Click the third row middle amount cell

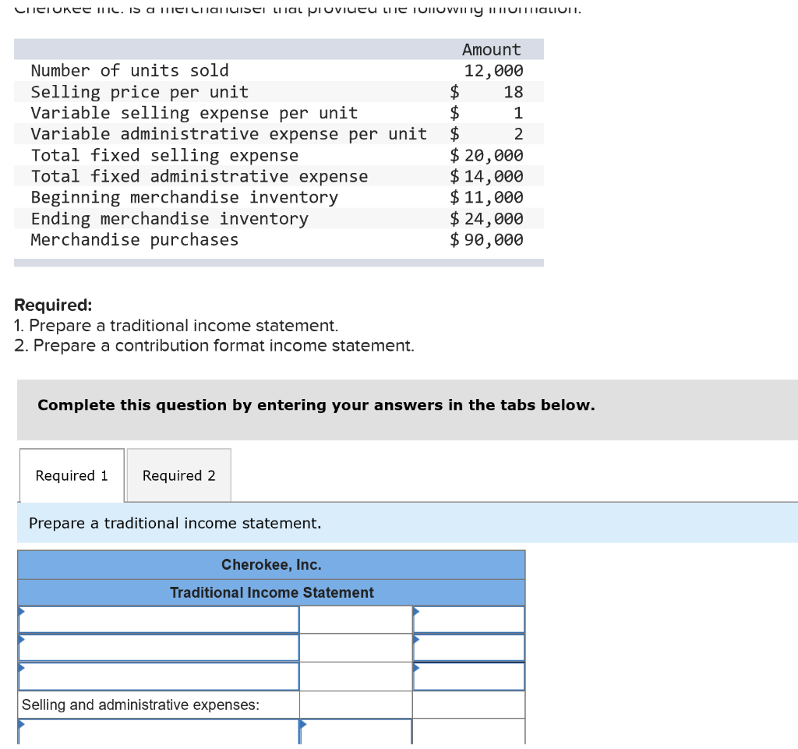pos(355,676)
